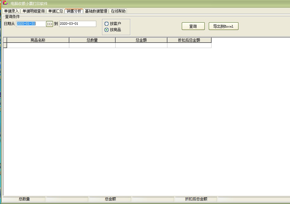Click the 总数量 column header

coord(92,40)
